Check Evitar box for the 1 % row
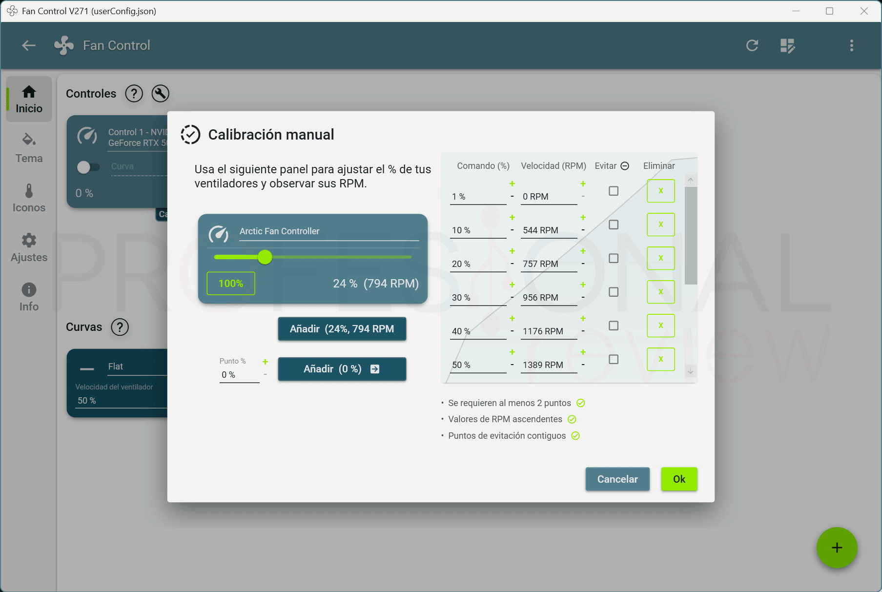Image resolution: width=882 pixels, height=592 pixels. pos(614,191)
